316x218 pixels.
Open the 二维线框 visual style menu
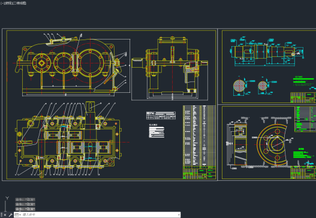click(20, 3)
